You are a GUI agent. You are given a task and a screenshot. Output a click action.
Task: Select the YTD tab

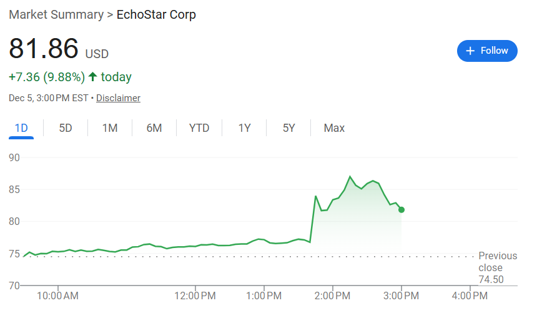(x=199, y=128)
